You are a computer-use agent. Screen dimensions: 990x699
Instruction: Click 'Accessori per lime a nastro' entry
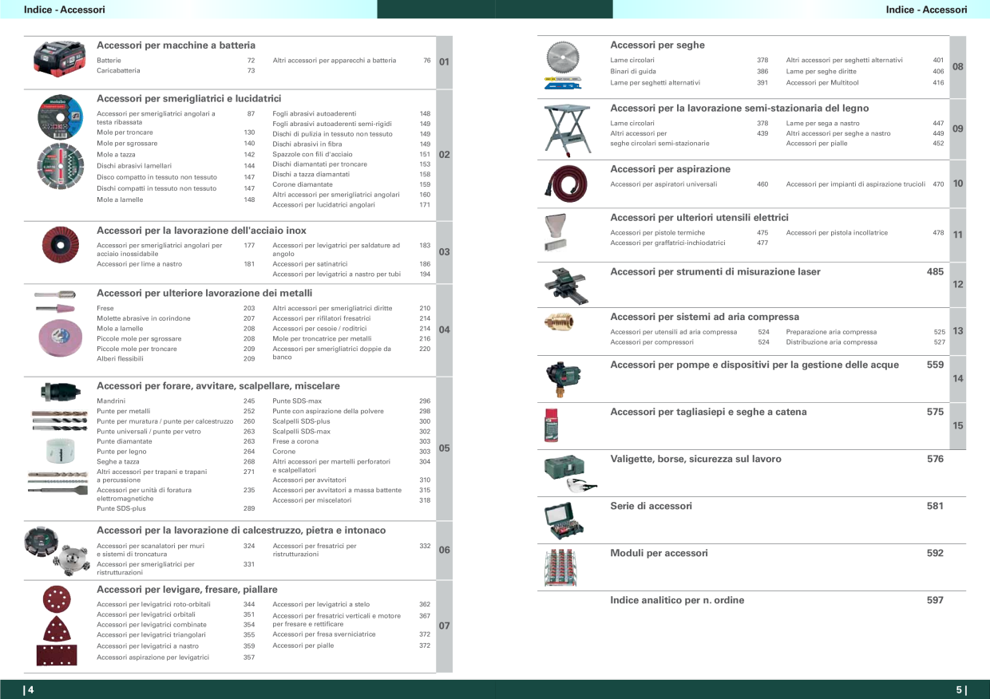(x=139, y=264)
